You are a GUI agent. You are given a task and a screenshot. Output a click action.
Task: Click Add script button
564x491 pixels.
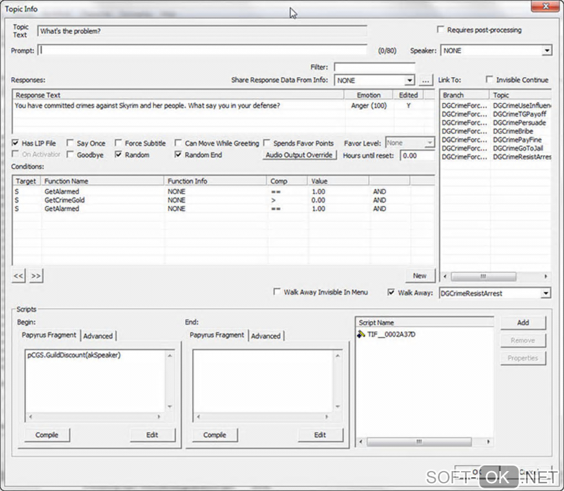(523, 323)
